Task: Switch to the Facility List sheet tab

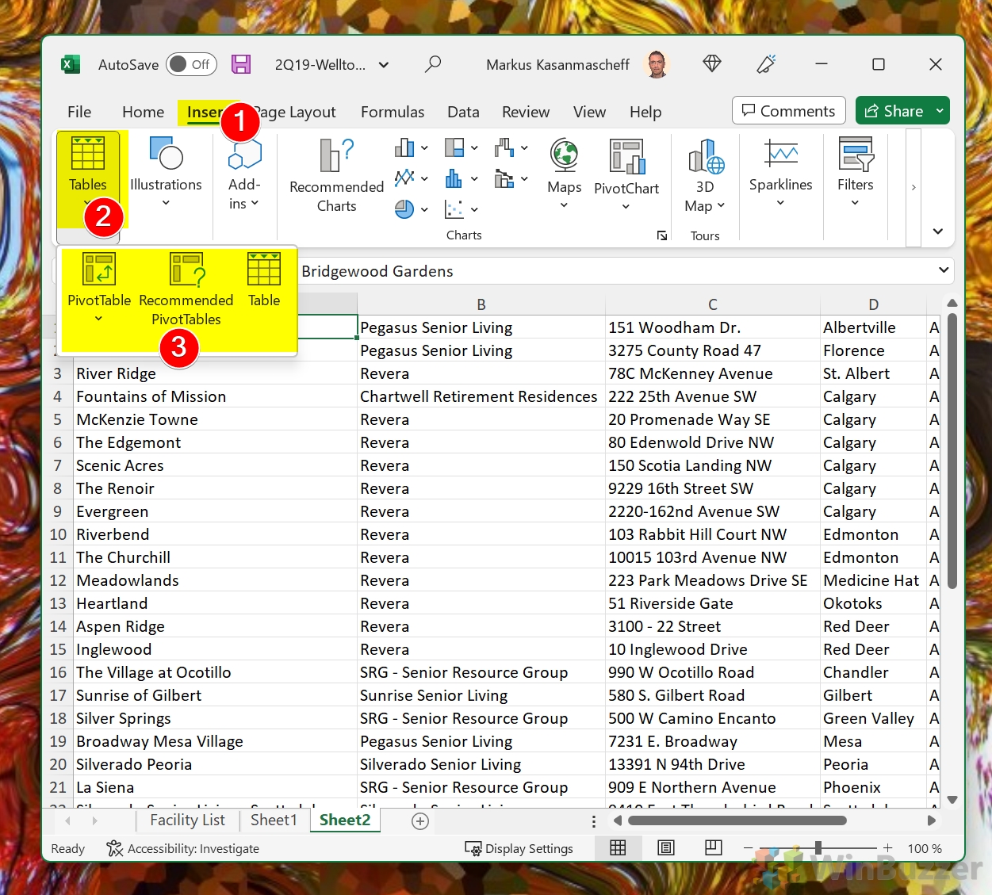Action: 187,820
